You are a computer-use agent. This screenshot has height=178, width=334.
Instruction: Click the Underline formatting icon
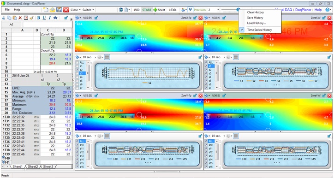44,18
